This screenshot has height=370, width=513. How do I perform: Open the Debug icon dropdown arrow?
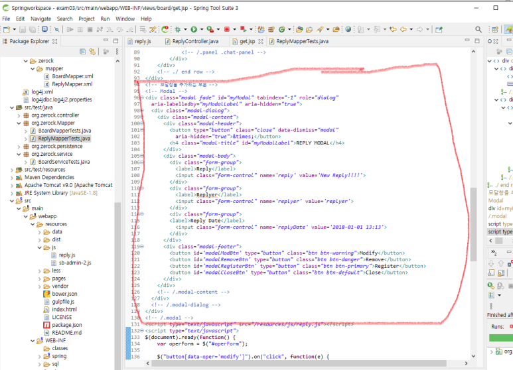185,29
